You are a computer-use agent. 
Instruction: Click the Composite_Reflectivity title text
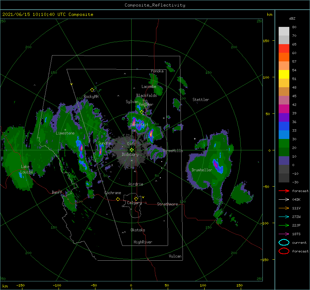(155, 5)
